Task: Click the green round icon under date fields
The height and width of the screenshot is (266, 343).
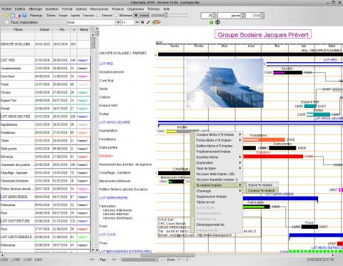Action: pyautogui.click(x=211, y=22)
